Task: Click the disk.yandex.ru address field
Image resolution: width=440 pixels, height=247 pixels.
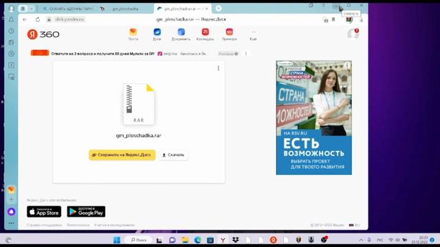Action: coord(69,19)
